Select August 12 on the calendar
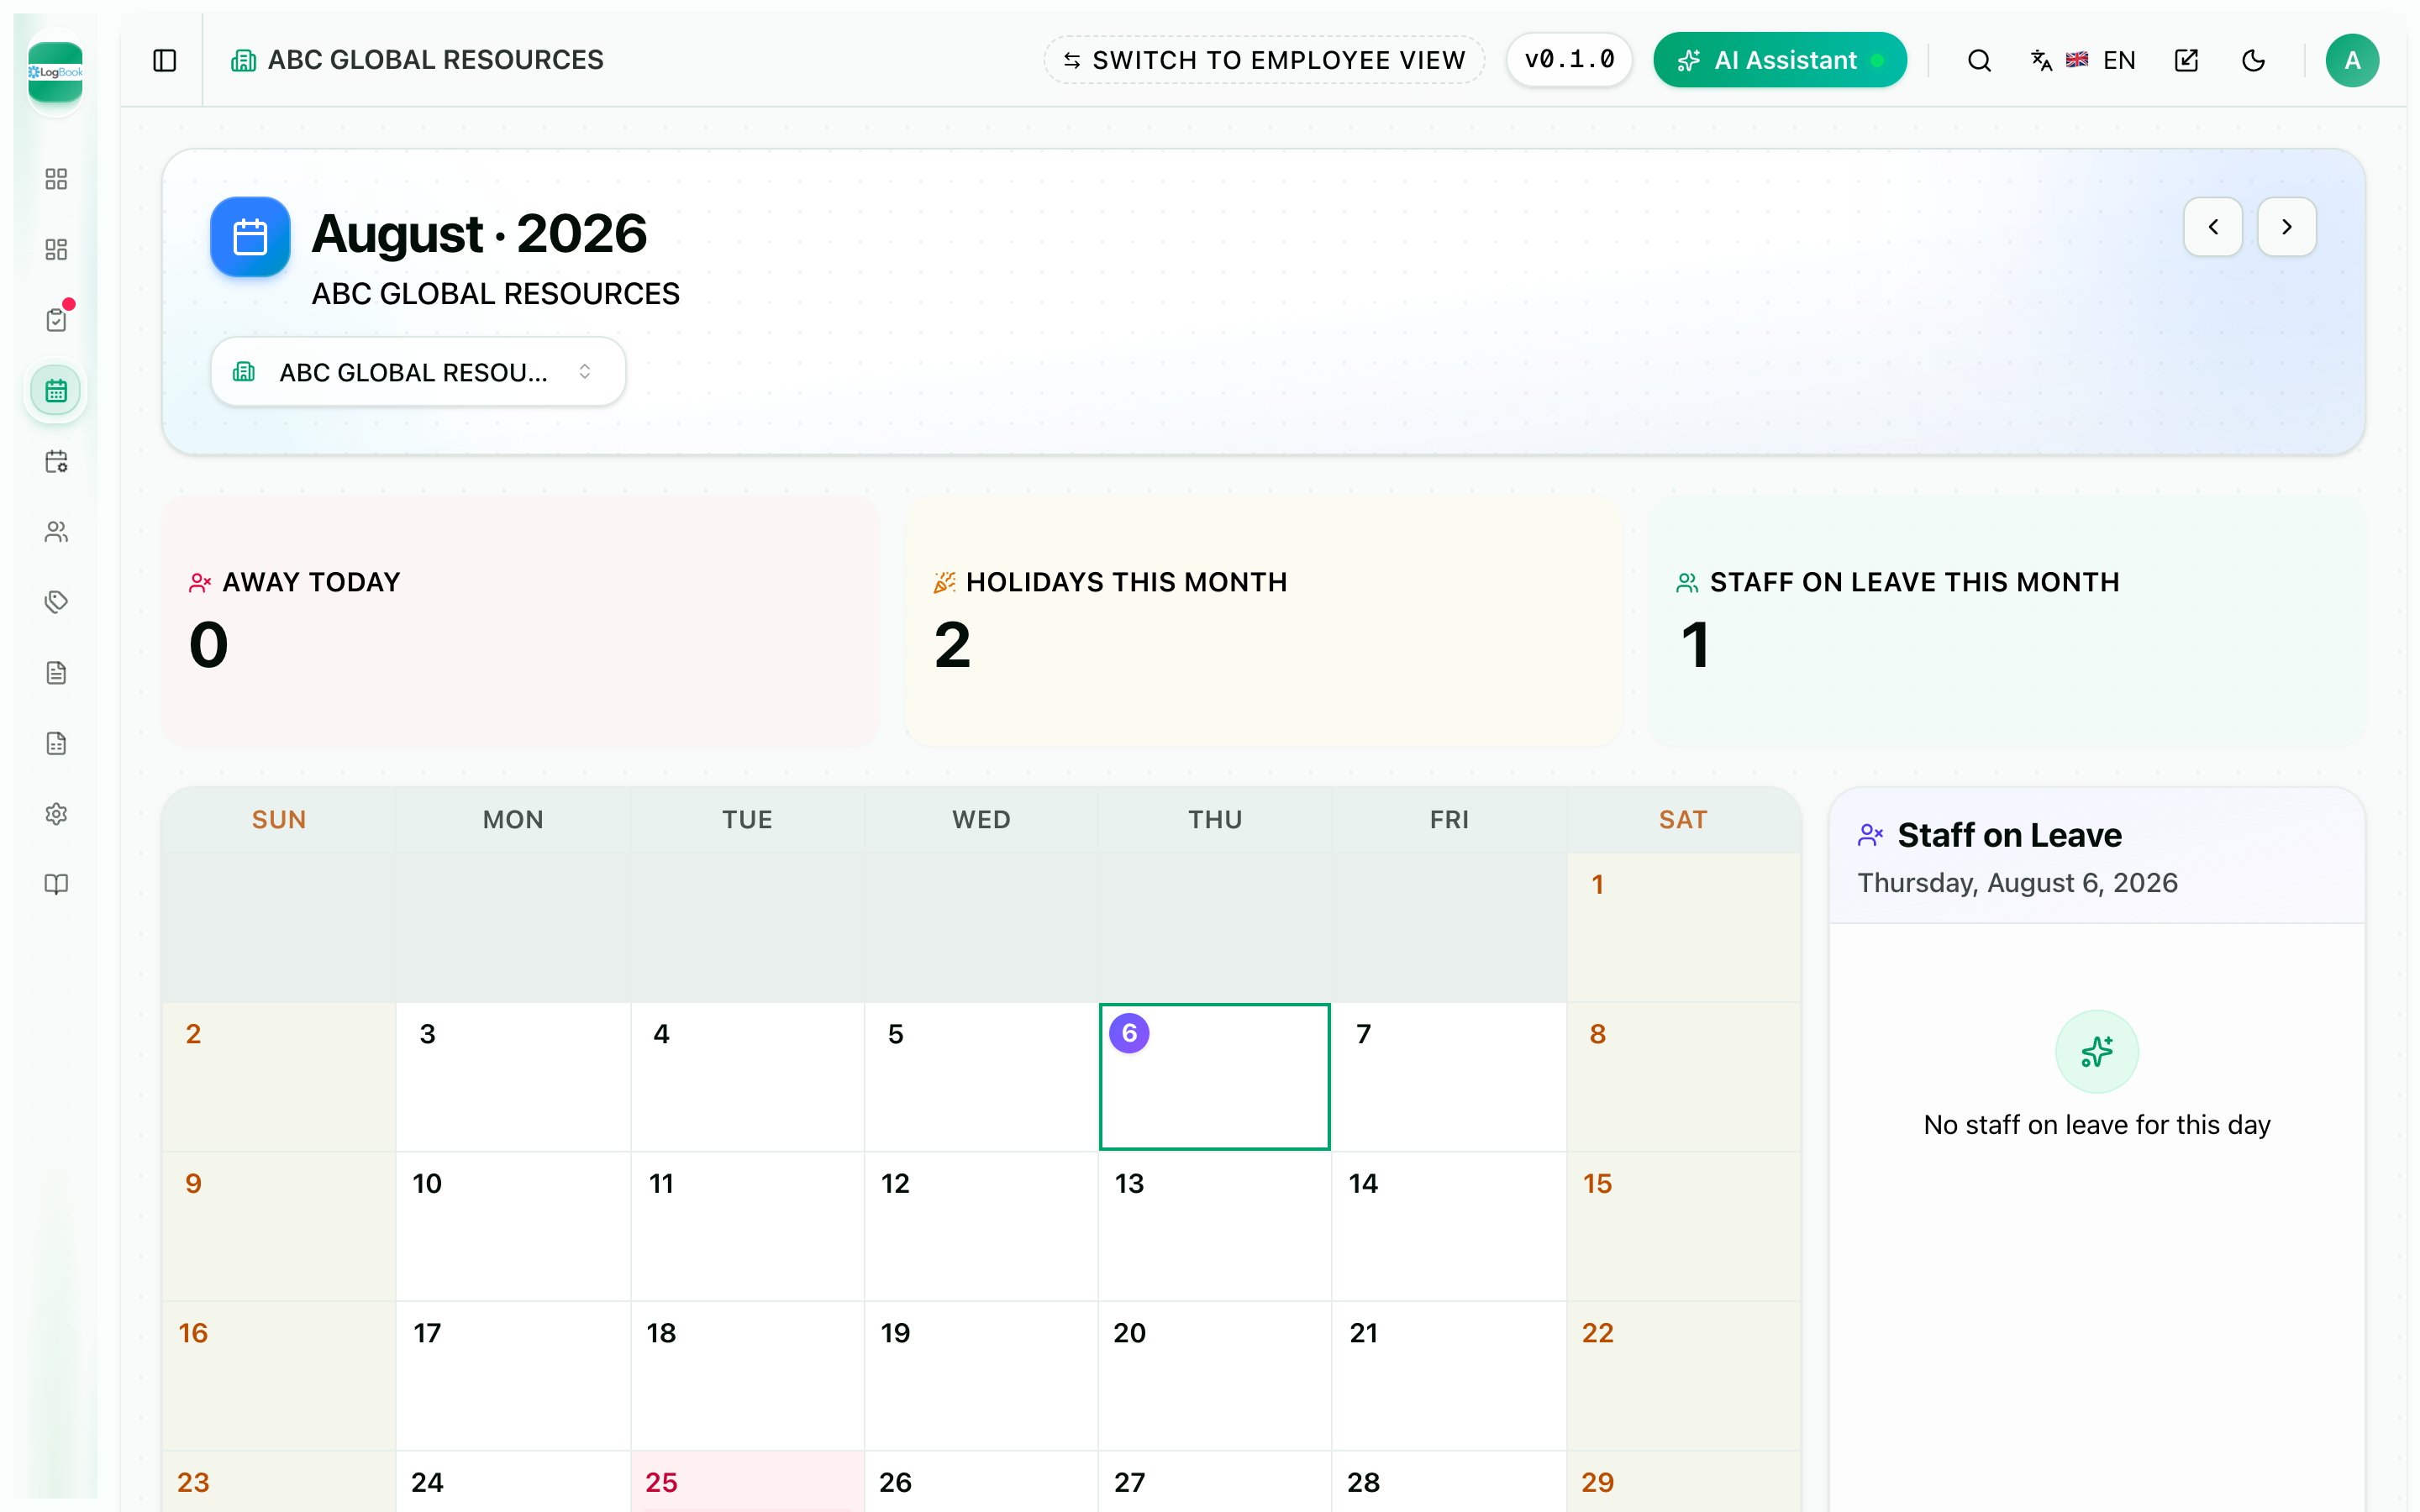2420x1512 pixels. click(981, 1227)
